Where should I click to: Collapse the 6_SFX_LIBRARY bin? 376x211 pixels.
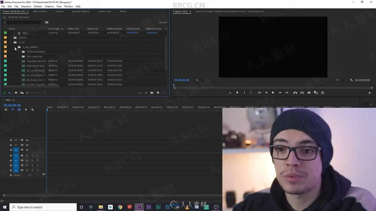tap(15, 47)
